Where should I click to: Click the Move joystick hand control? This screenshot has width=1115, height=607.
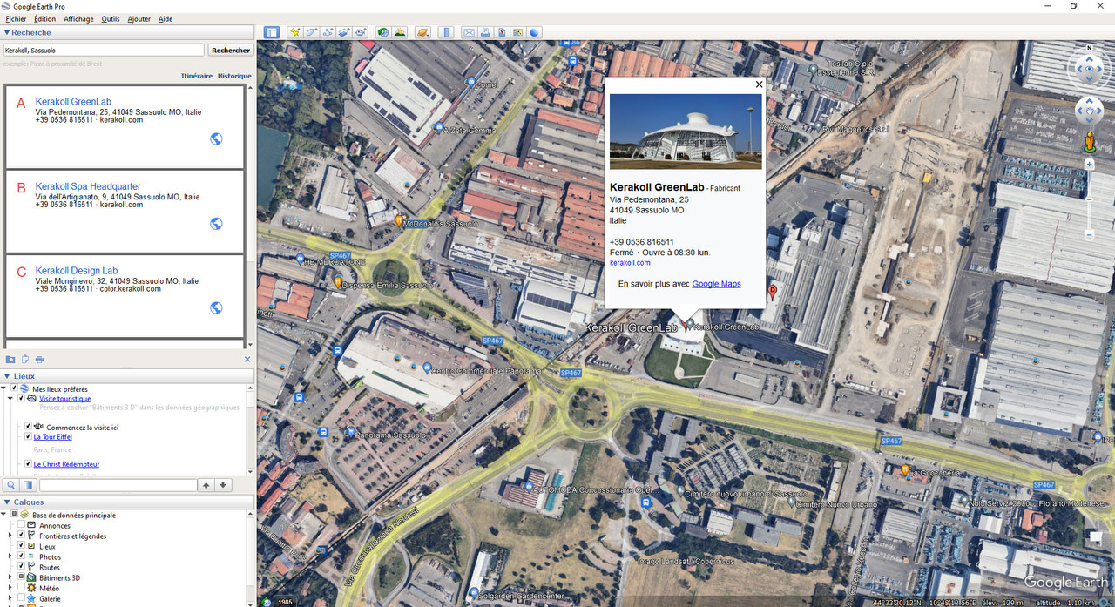pyautogui.click(x=1089, y=111)
